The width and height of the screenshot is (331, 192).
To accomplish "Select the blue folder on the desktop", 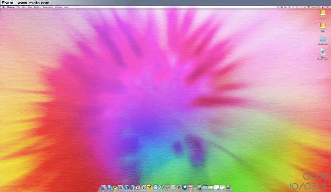I will pos(323,39).
